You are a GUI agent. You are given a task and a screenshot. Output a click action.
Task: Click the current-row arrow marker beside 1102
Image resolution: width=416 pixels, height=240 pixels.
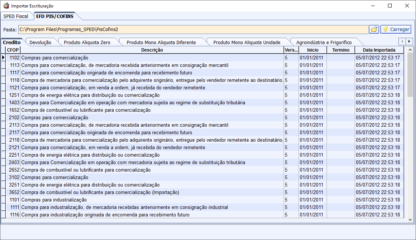pos(3,58)
